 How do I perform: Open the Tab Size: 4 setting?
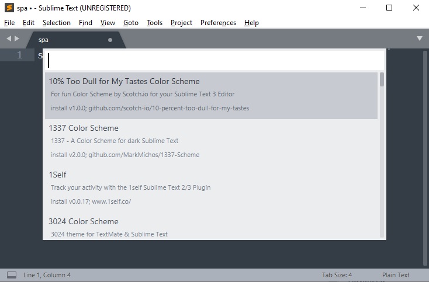(337, 275)
